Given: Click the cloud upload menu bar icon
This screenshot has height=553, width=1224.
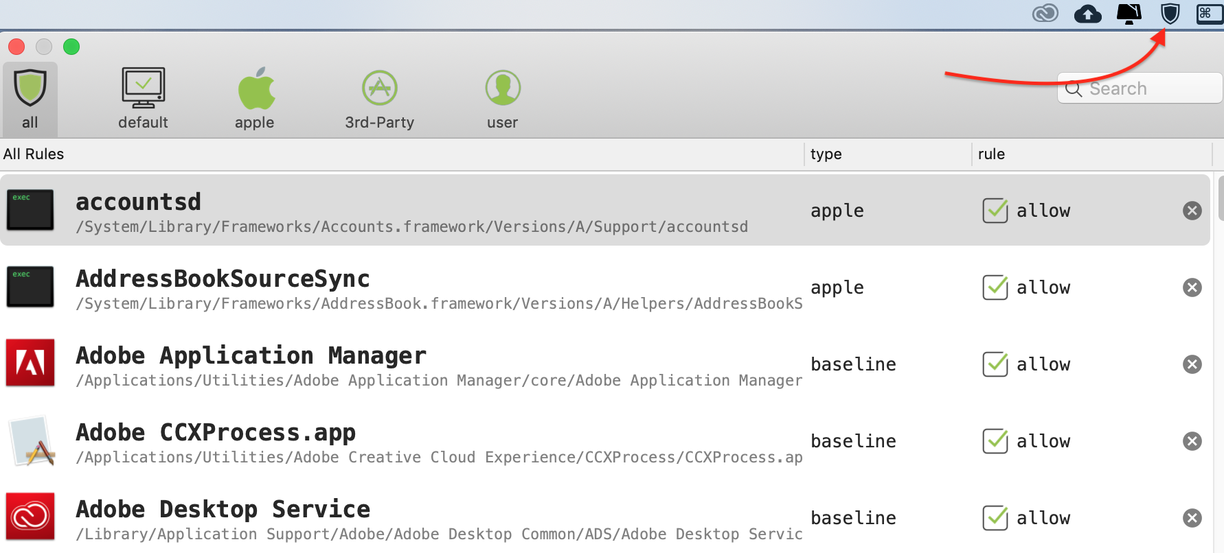Looking at the screenshot, I should click(x=1087, y=14).
